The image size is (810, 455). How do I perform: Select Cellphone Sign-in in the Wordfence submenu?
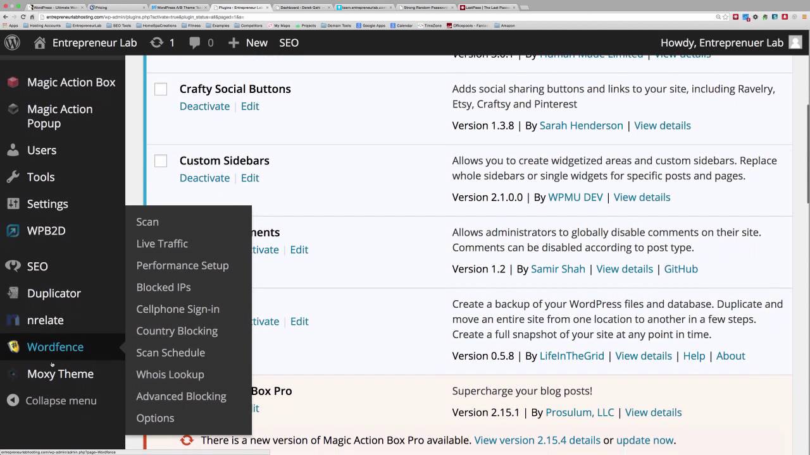[x=178, y=309]
